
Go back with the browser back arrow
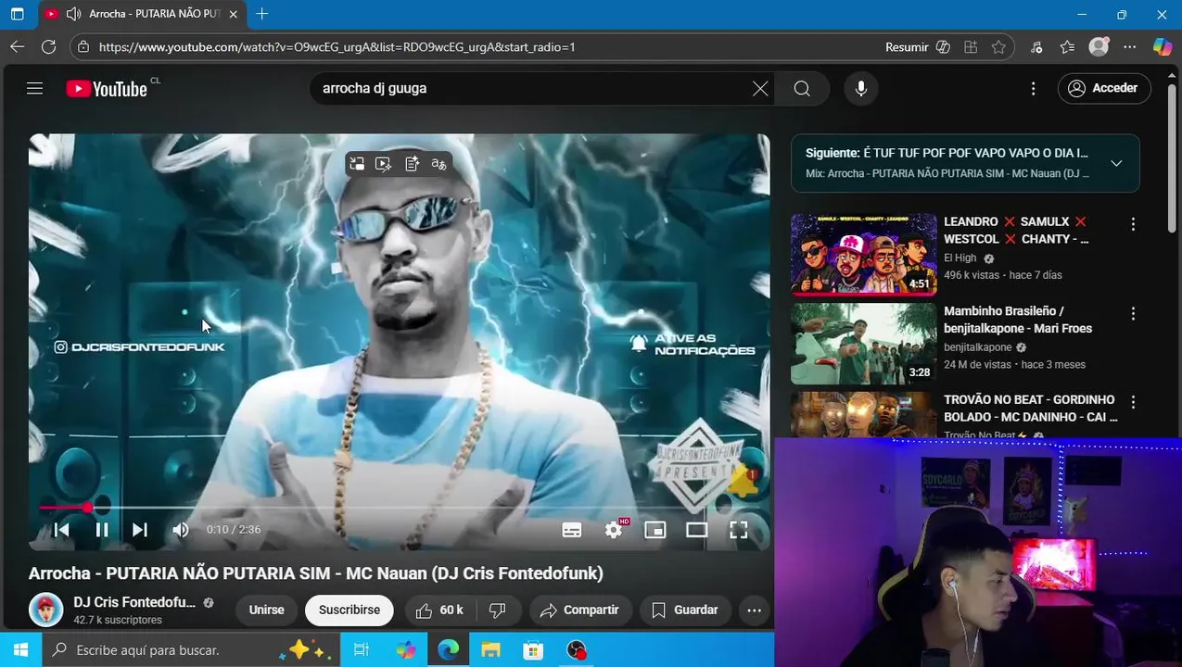tap(18, 46)
